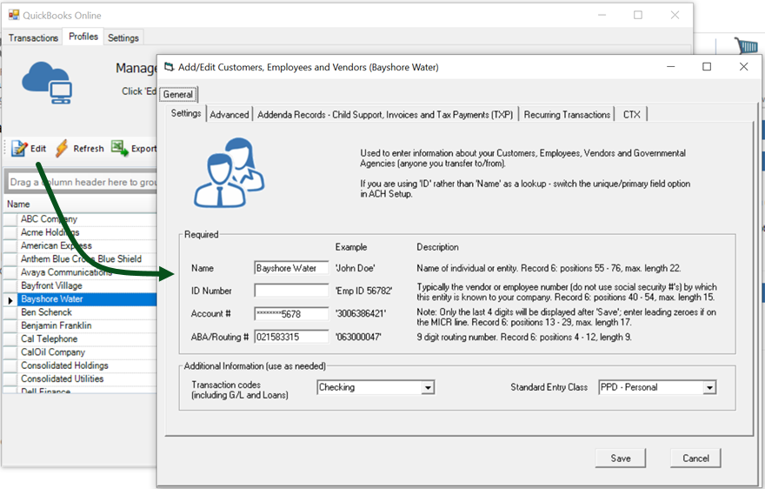The width and height of the screenshot is (765, 489).
Task: Click the Edit pencil icon in toolbar
Action: click(19, 149)
